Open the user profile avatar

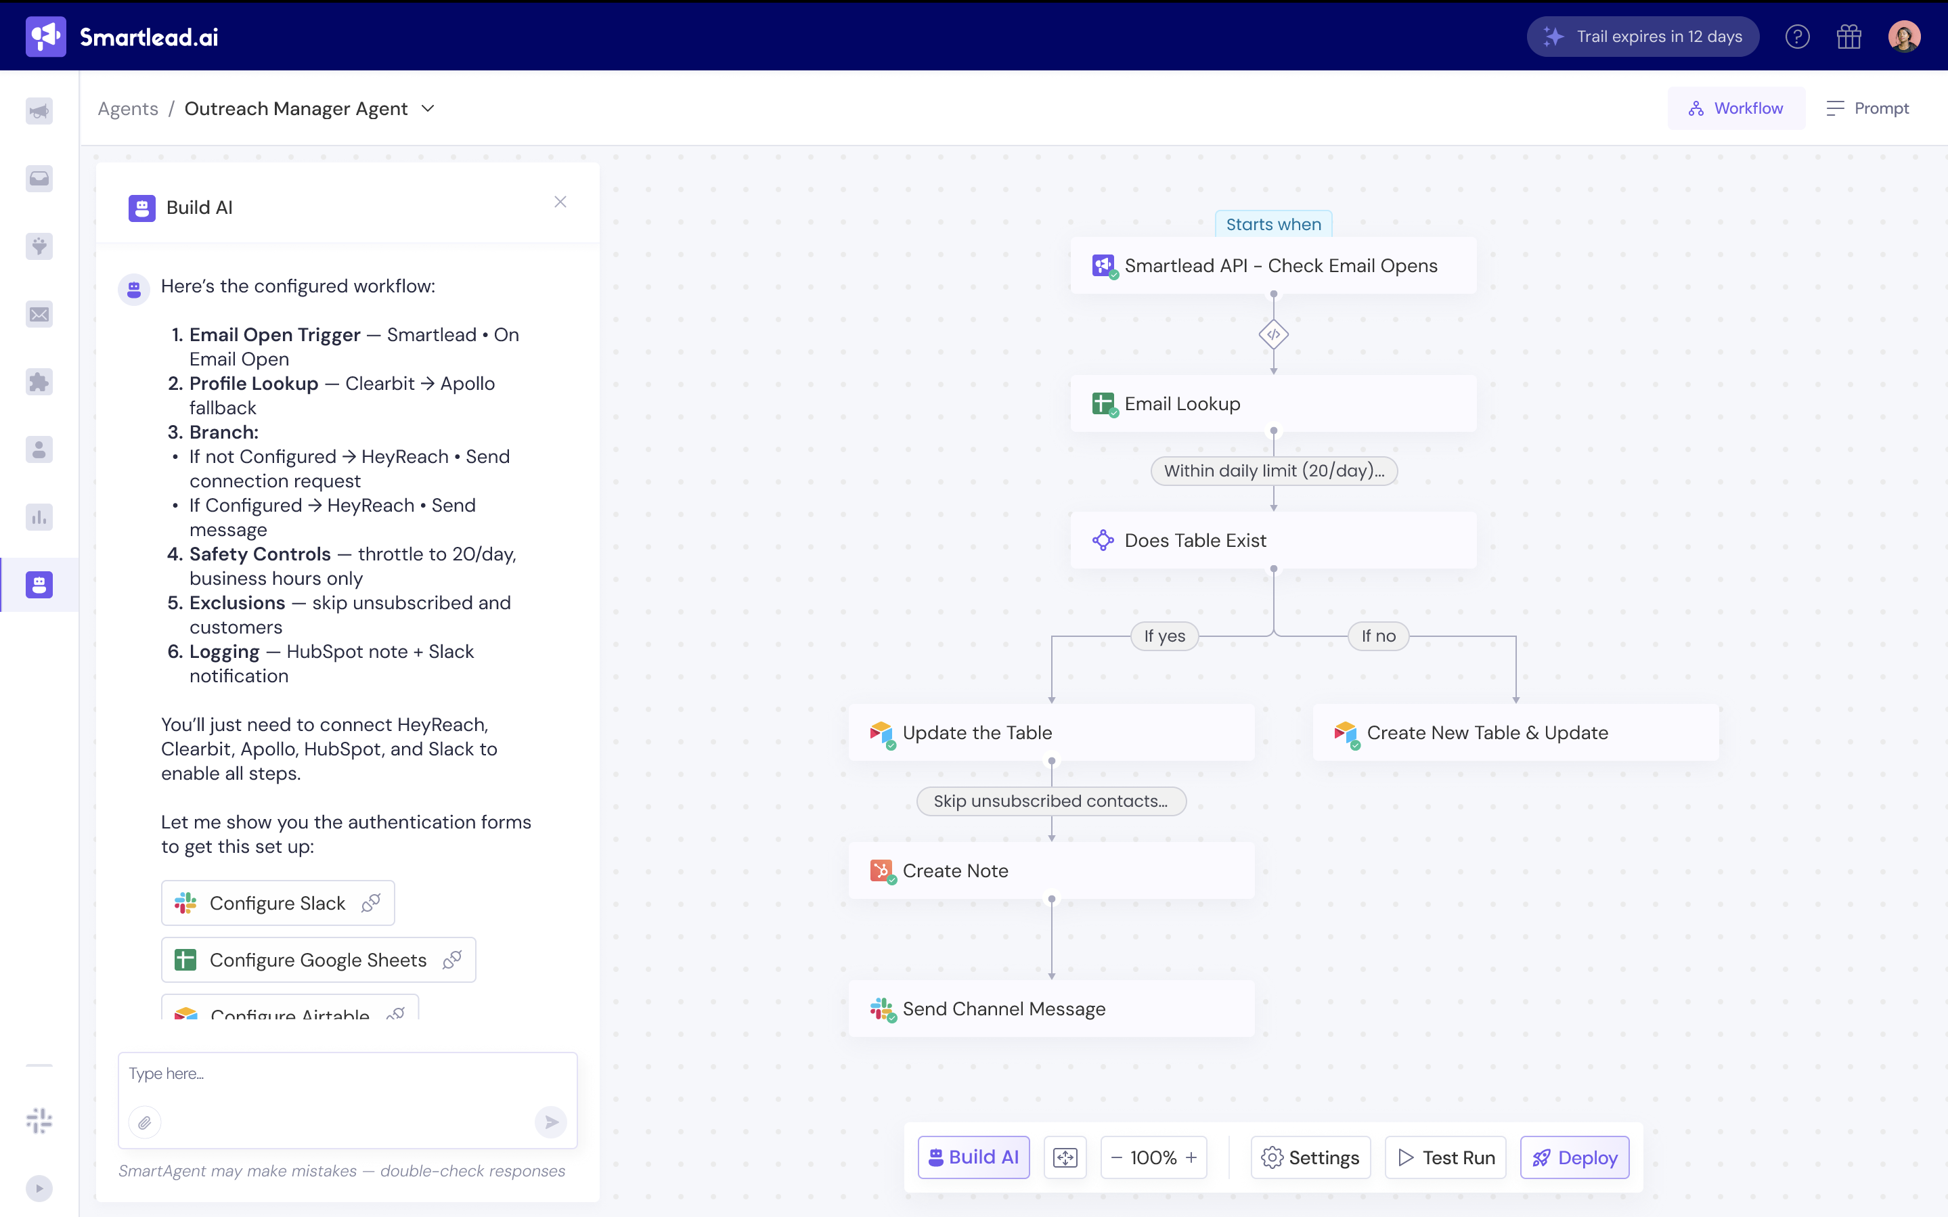(x=1904, y=37)
